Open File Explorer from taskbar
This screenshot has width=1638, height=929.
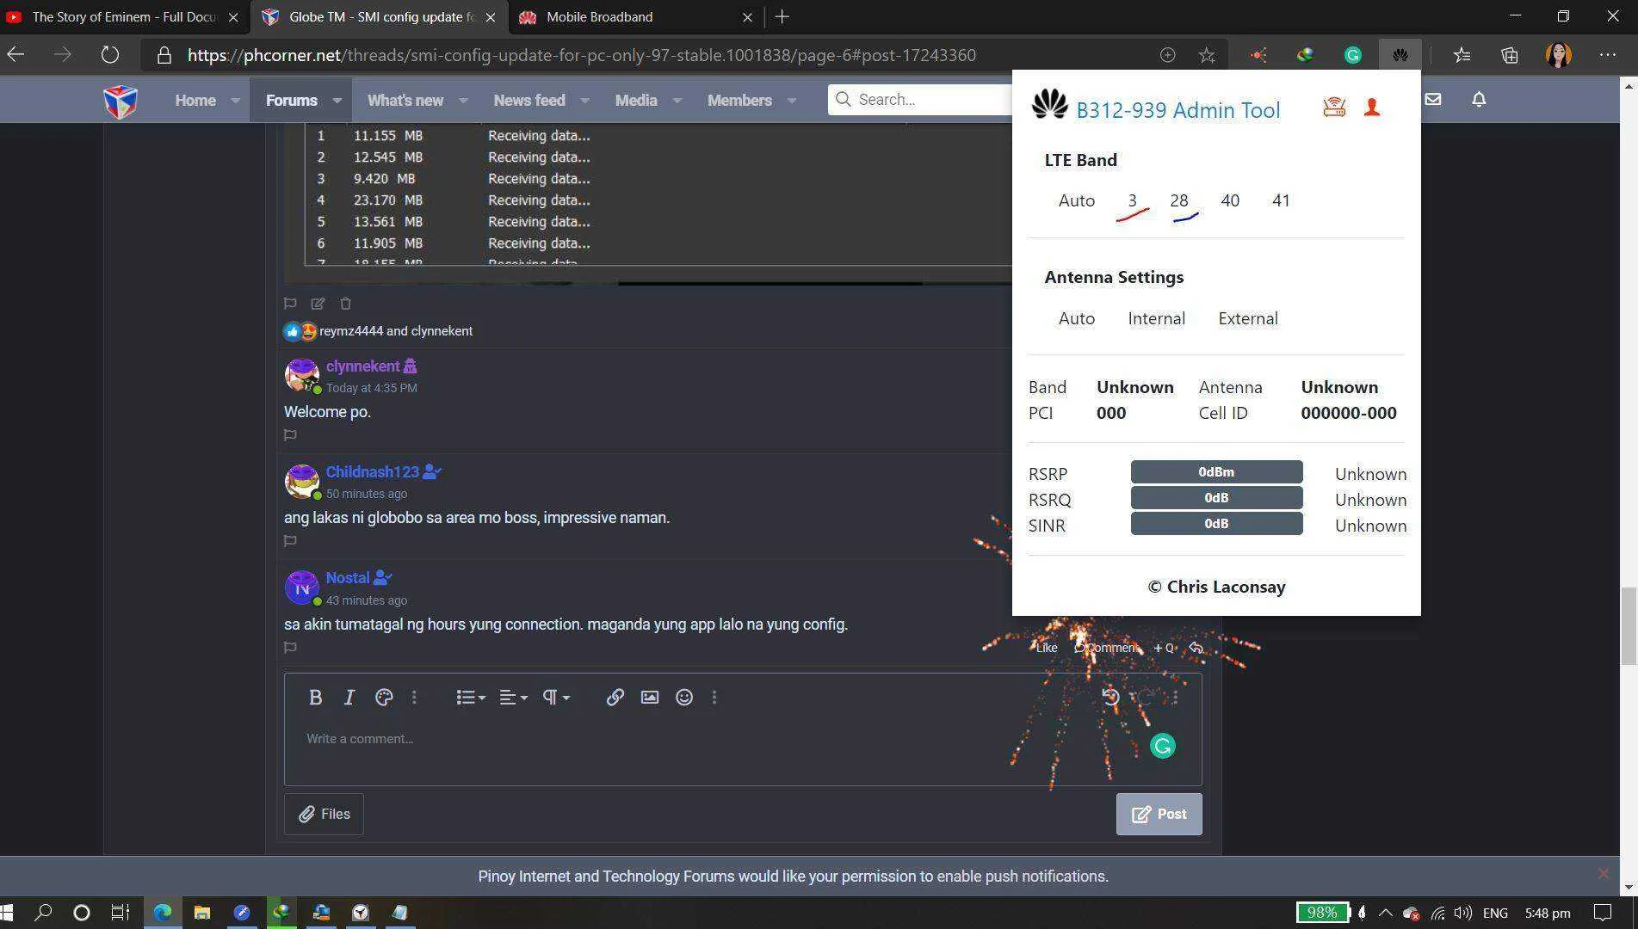201,913
